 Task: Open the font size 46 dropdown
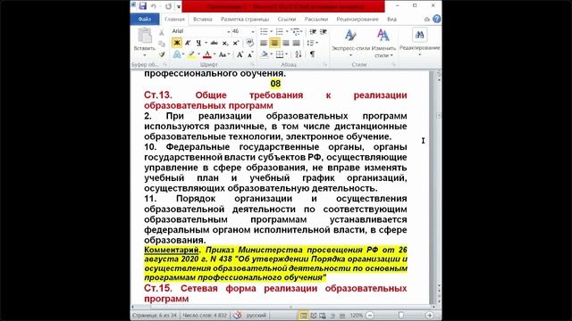[x=252, y=32]
